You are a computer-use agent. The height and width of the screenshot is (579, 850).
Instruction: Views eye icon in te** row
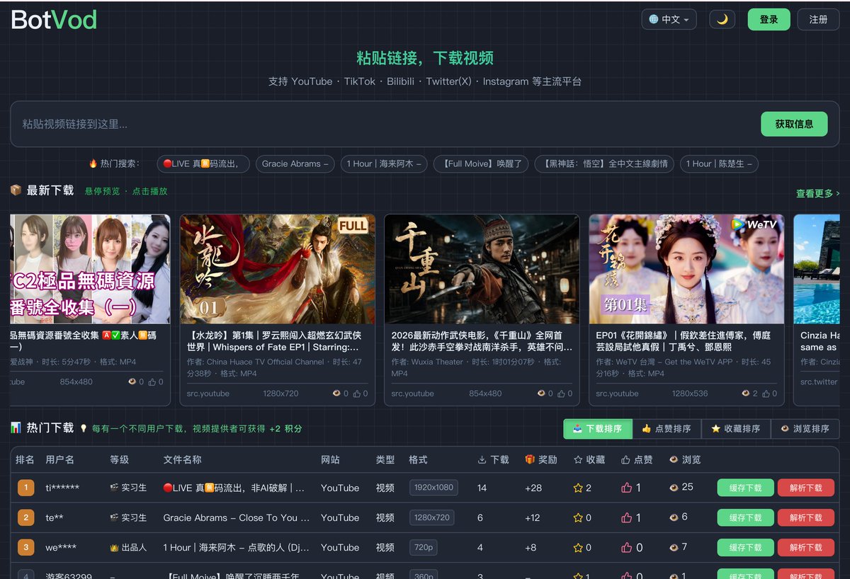[x=674, y=517]
